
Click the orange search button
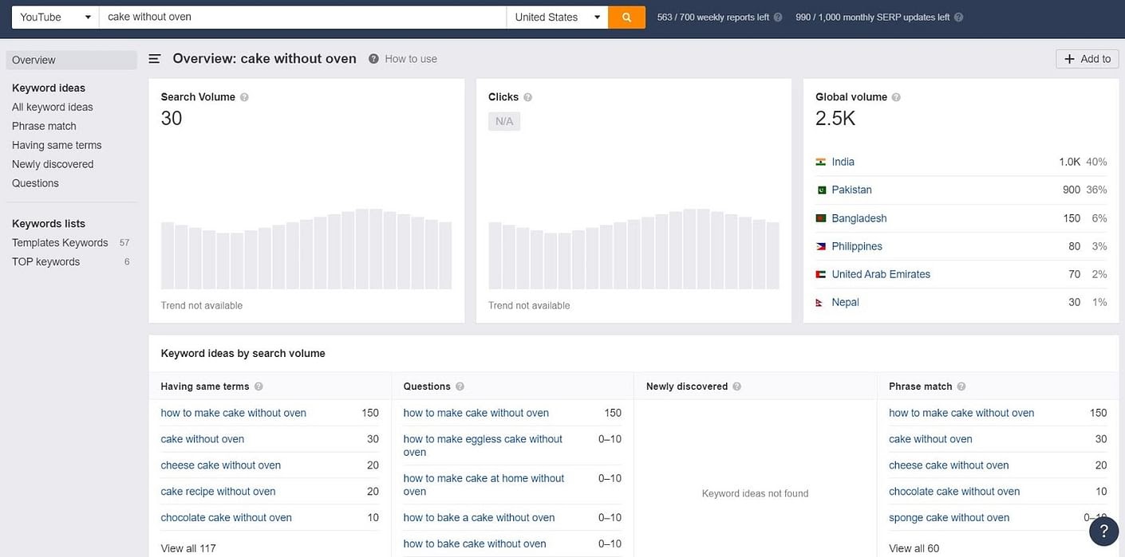(626, 16)
